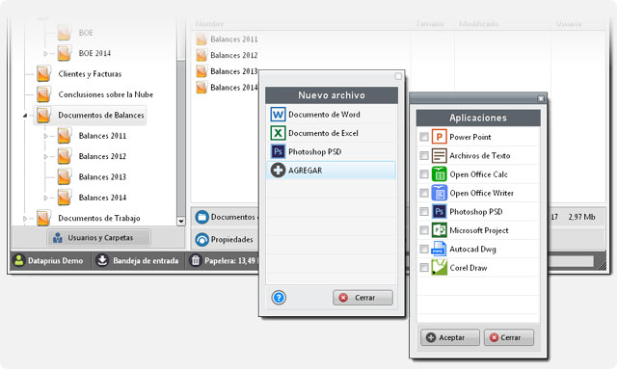Select the Corel Draw checkbox

424,268
